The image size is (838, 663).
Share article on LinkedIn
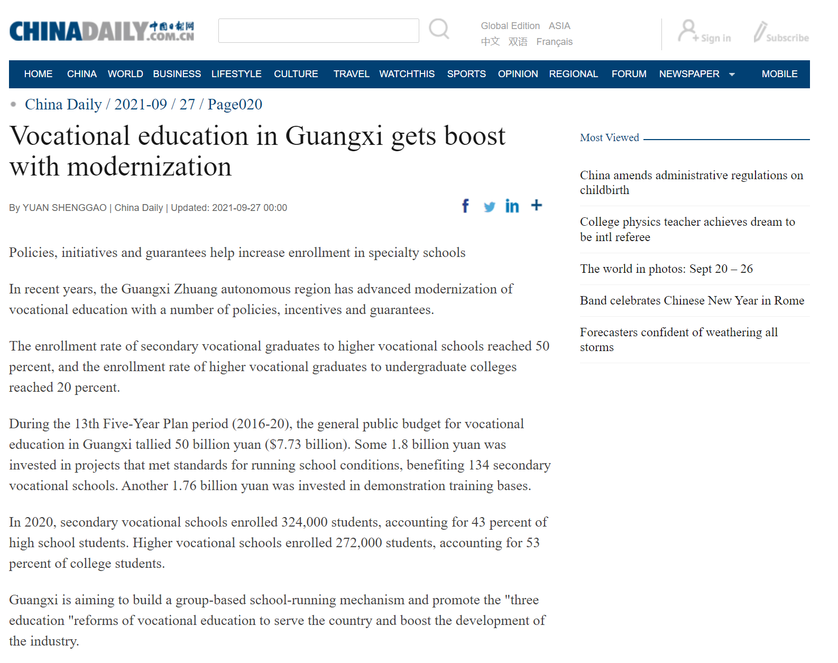click(x=512, y=206)
